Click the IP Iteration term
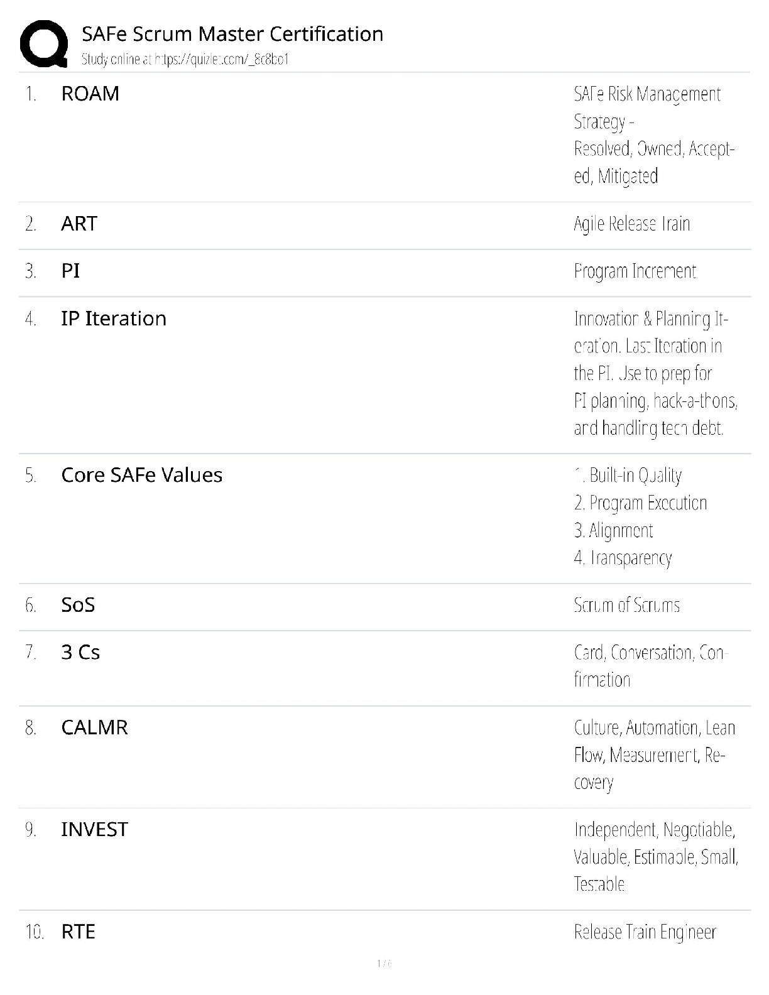 tap(114, 318)
